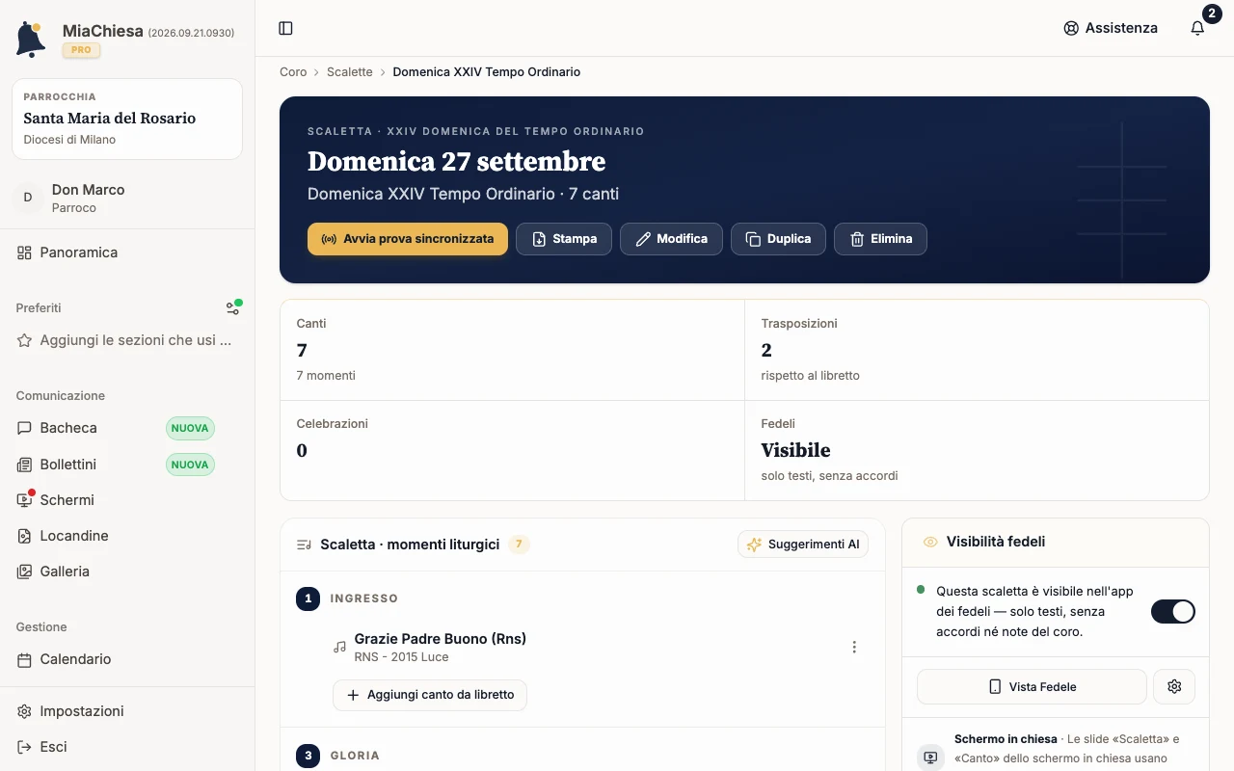Toggle the visibilità fedeli switch

1173,611
